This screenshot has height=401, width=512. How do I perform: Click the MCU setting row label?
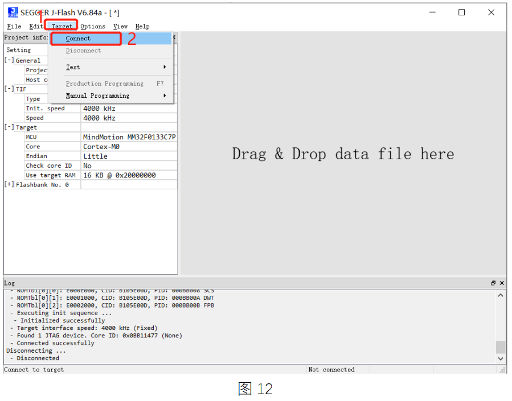click(31, 137)
